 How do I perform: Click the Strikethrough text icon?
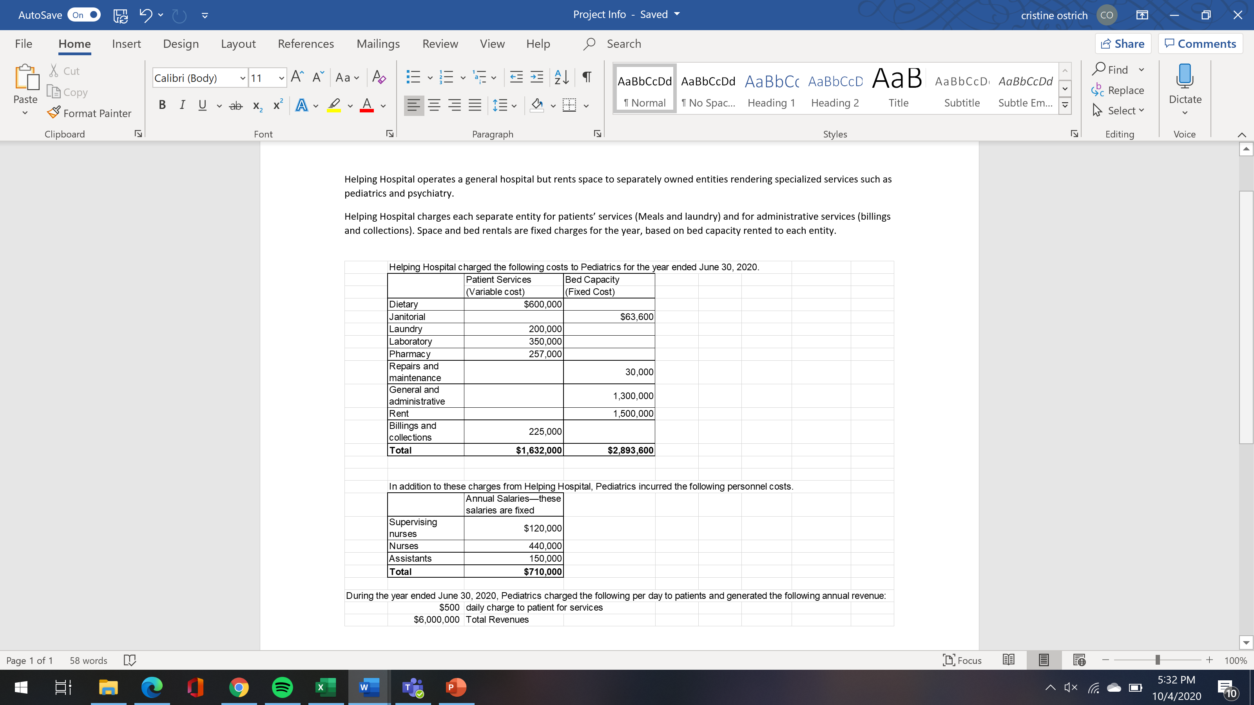point(236,105)
